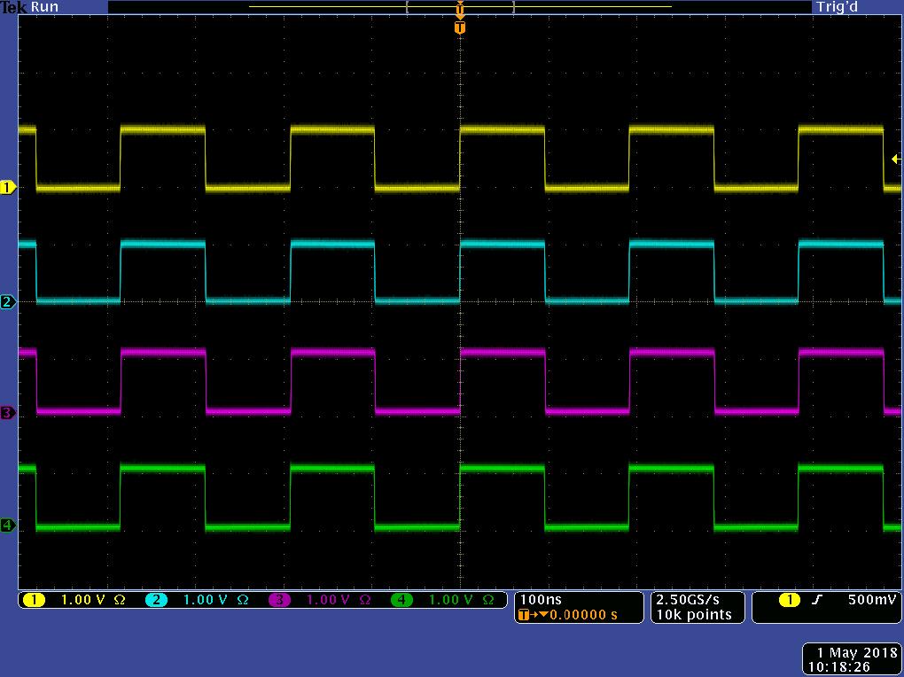The image size is (904, 677).
Task: Click the cyan channel 2 ground marker
Action: click(x=8, y=302)
